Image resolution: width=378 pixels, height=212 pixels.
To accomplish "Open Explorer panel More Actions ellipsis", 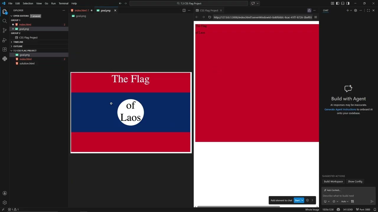I will pos(63,10).
